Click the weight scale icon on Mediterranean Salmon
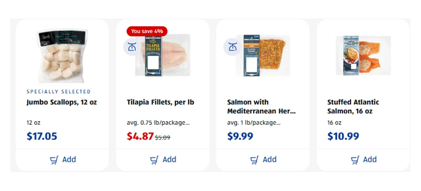This screenshot has height=191, width=421. (x=232, y=47)
